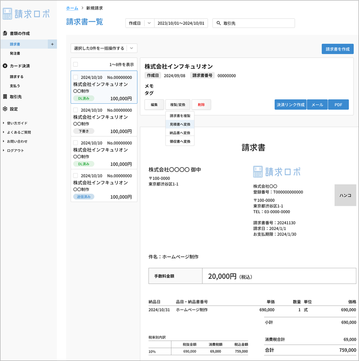Select 請求書を複製 from the menu
Screen dimensions: 359x361
coord(180,116)
